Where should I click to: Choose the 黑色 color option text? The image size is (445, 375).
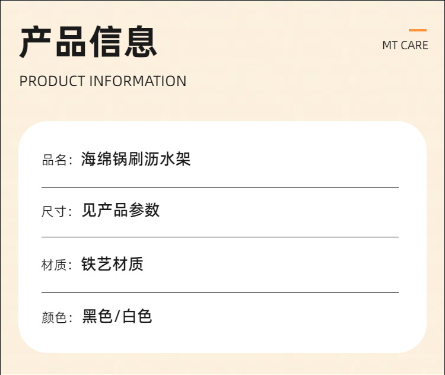pyautogui.click(x=97, y=316)
